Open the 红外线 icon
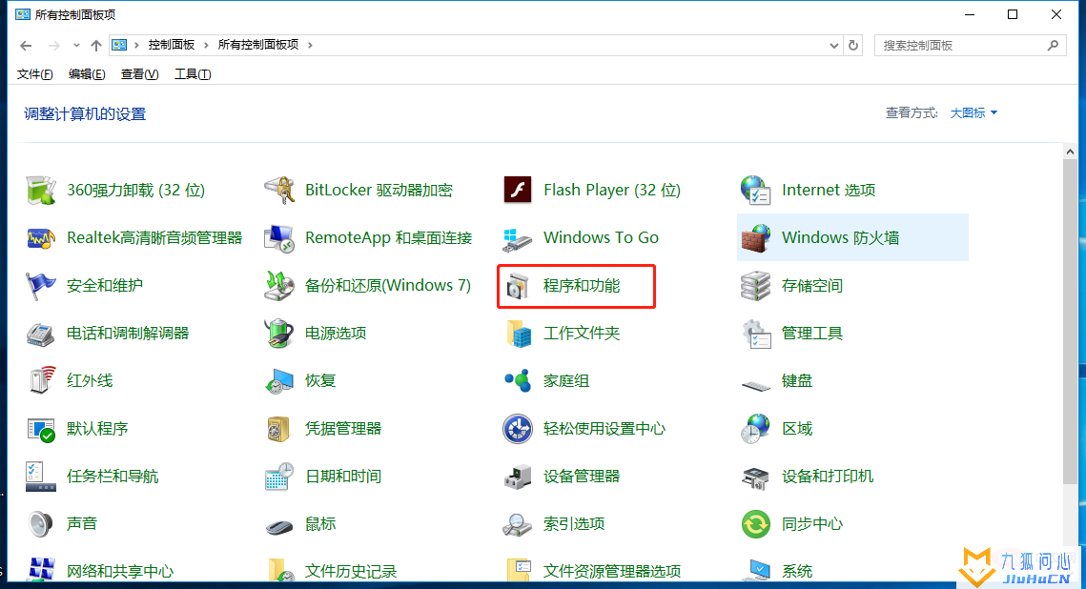The image size is (1086, 589). click(42, 380)
